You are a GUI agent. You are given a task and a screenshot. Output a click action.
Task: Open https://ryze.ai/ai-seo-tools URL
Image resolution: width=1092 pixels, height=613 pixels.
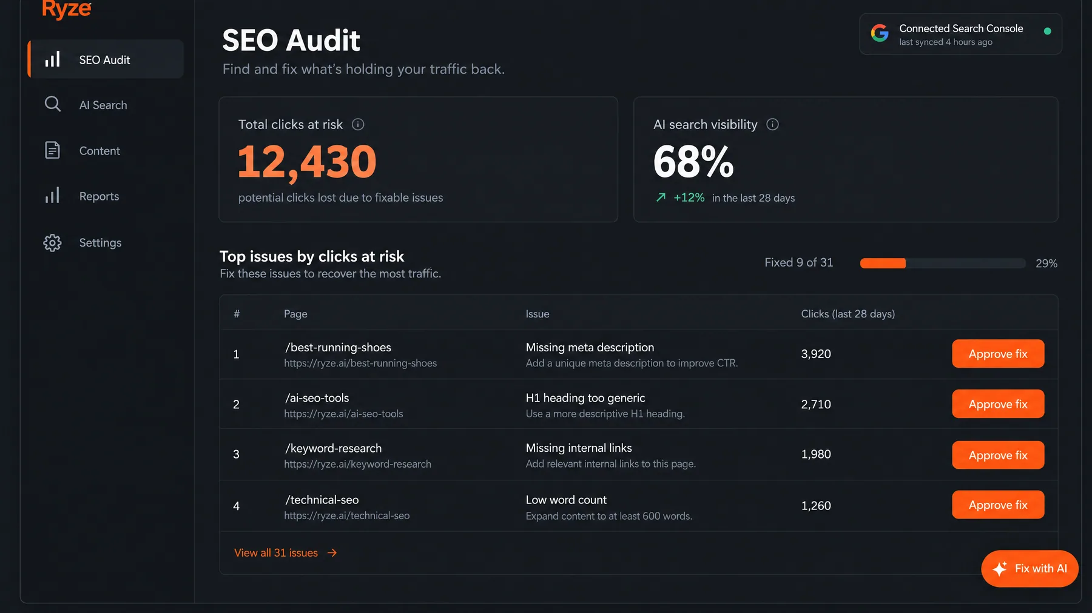click(343, 414)
